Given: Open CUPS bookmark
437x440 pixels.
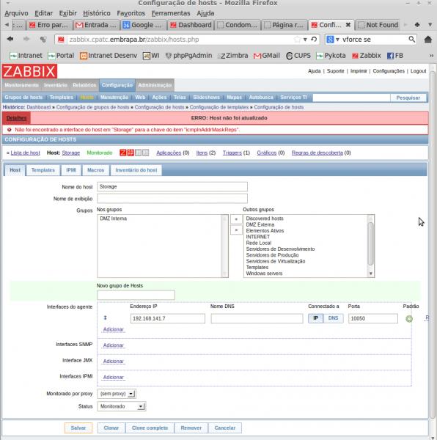Looking at the screenshot, I should tap(298, 56).
